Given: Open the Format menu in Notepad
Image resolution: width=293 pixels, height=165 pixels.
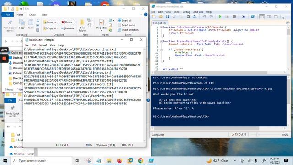Looking at the screenshot, I should (x=43, y=45).
